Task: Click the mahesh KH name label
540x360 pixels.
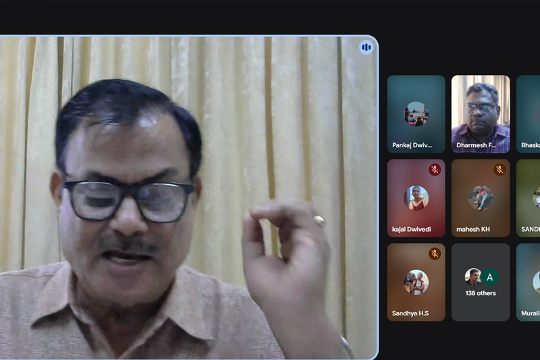Action: (473, 229)
